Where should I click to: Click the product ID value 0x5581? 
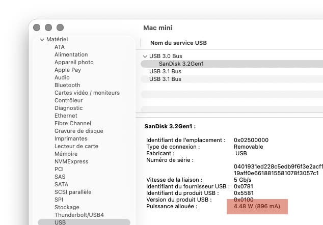(244, 193)
